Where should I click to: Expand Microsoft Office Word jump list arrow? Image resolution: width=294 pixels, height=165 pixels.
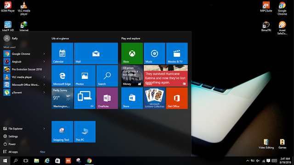(x=44, y=85)
